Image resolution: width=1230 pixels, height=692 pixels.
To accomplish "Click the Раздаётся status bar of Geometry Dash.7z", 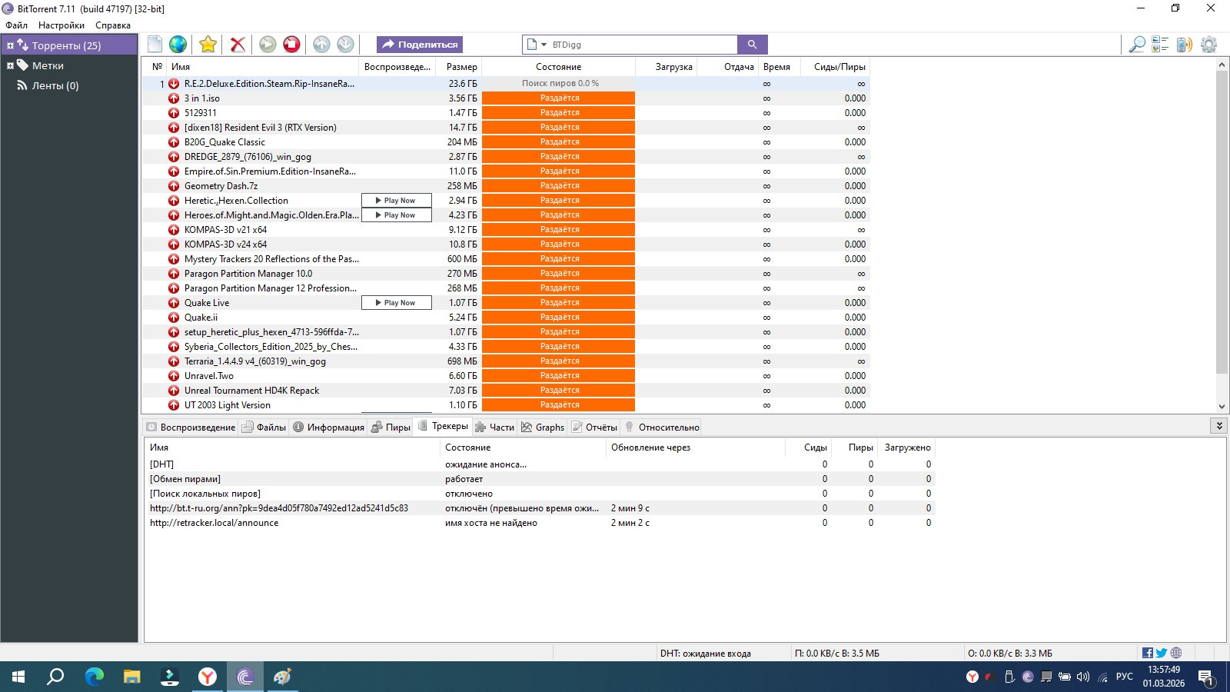I will pyautogui.click(x=559, y=186).
